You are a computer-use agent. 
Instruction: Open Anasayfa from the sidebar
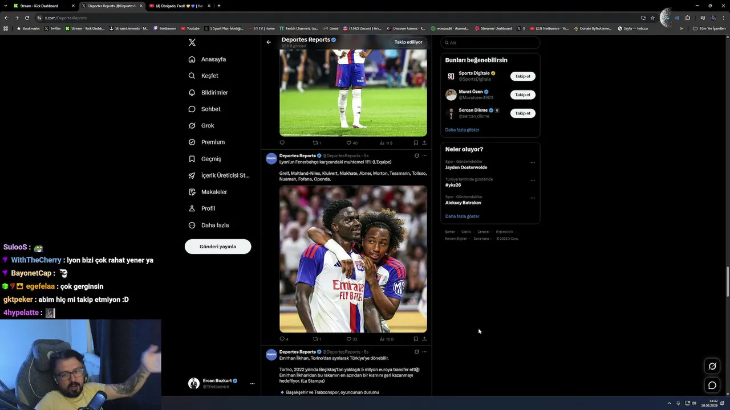click(208, 59)
